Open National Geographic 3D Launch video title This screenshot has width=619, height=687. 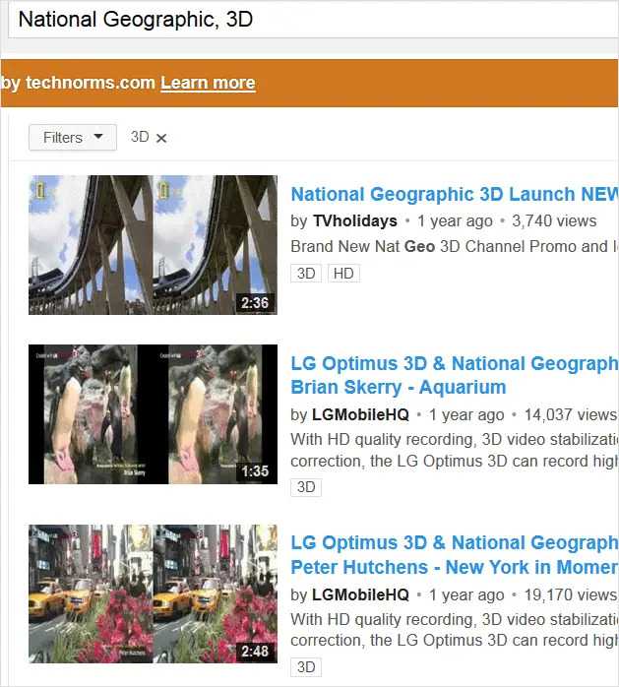(x=455, y=194)
